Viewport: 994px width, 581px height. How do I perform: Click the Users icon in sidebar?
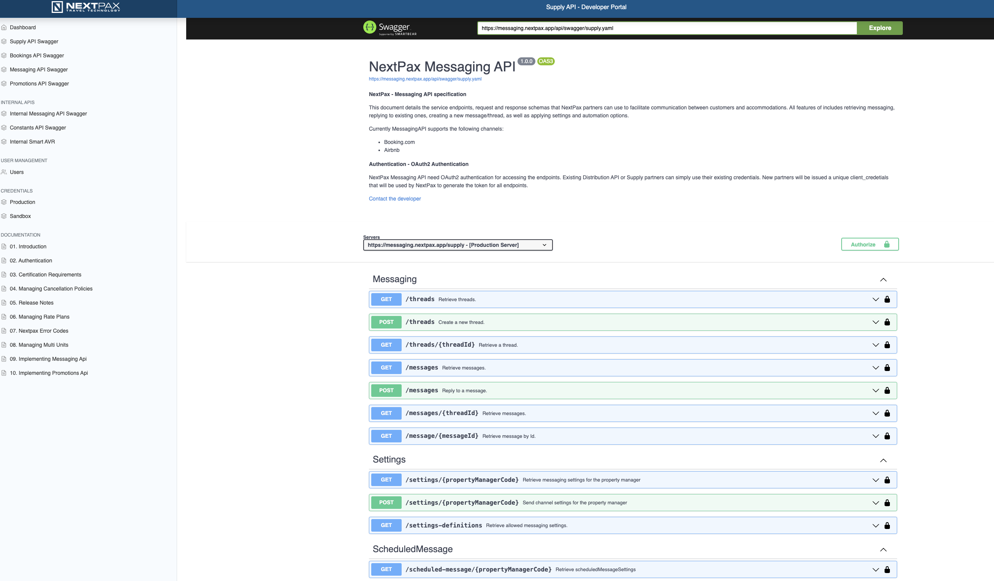tap(4, 172)
